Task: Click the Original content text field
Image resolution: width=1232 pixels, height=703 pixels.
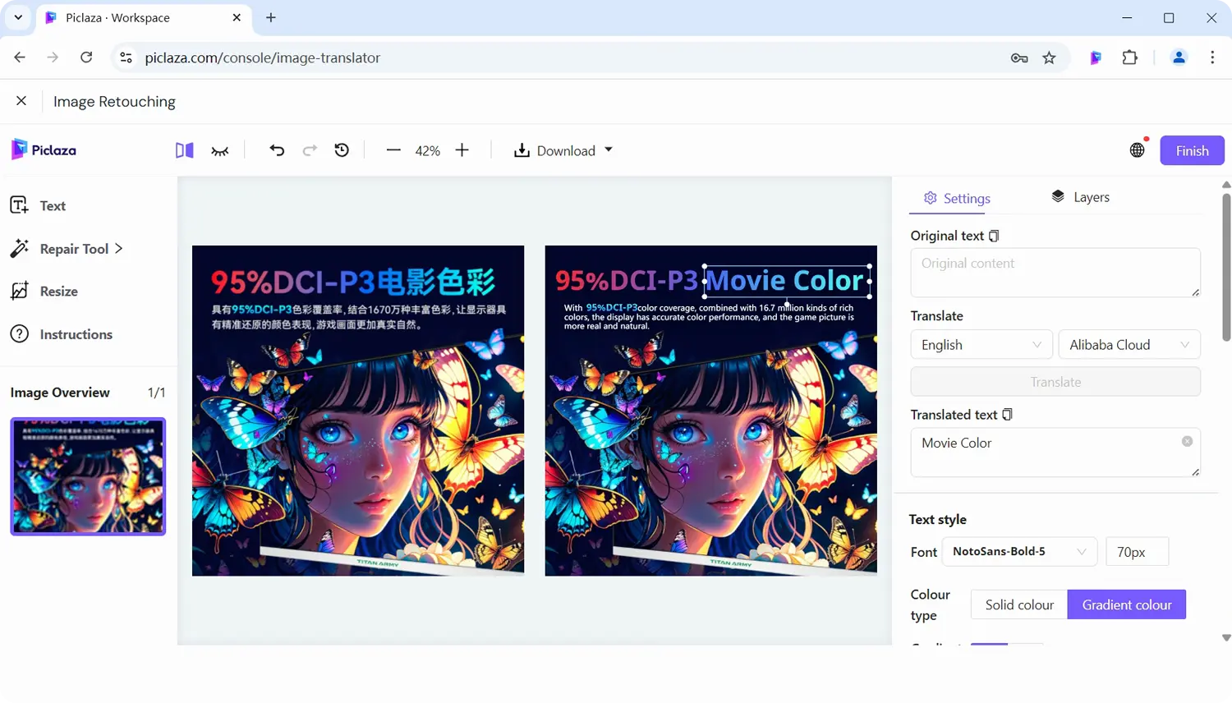Action: 1055,273
